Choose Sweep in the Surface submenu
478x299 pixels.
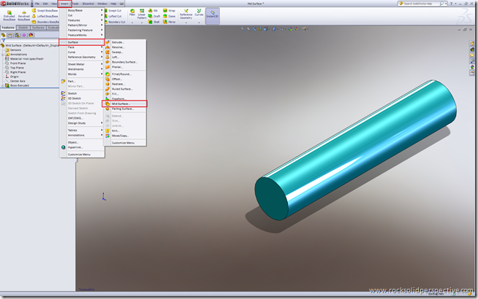(118, 53)
